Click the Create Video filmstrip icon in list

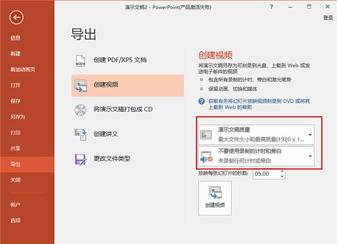point(81,86)
